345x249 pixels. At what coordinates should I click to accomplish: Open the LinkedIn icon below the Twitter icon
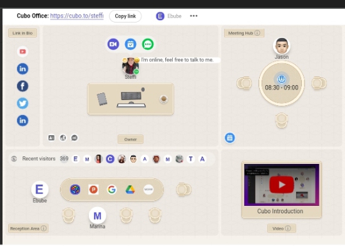[23, 121]
